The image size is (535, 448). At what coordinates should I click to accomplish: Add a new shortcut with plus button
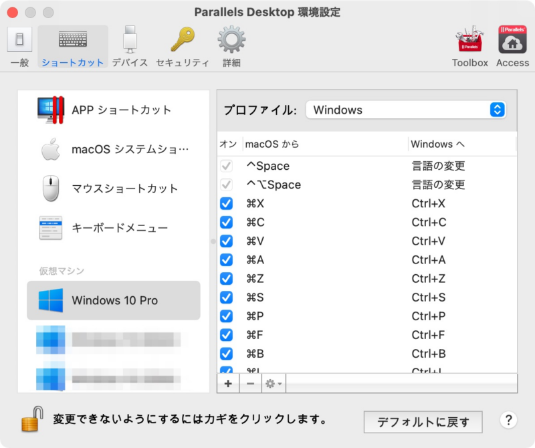(x=228, y=384)
